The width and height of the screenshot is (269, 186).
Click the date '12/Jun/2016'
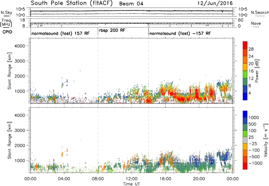pos(215,3)
